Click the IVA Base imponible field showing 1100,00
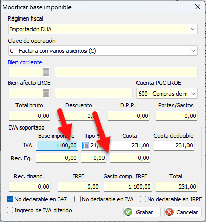Image resolution: width=206 pixels, height=222 pixels. click(x=57, y=145)
